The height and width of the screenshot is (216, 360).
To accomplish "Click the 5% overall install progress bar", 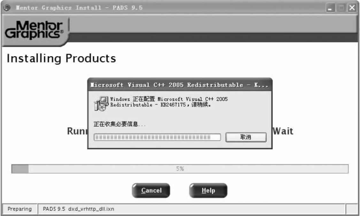I will (180, 169).
